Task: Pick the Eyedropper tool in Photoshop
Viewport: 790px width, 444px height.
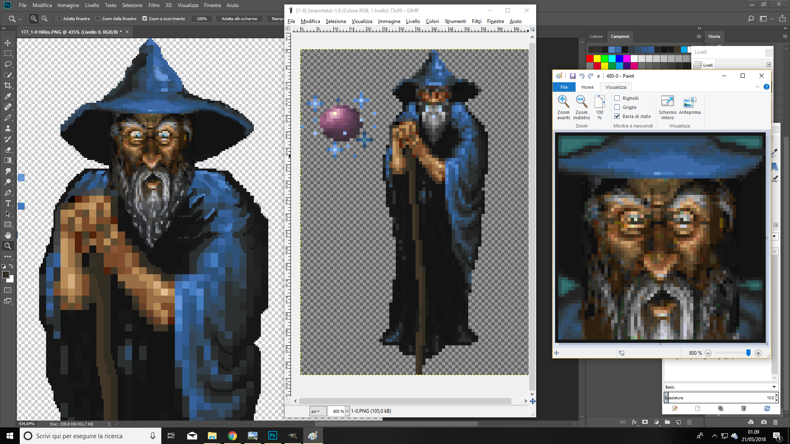Action: [8, 96]
